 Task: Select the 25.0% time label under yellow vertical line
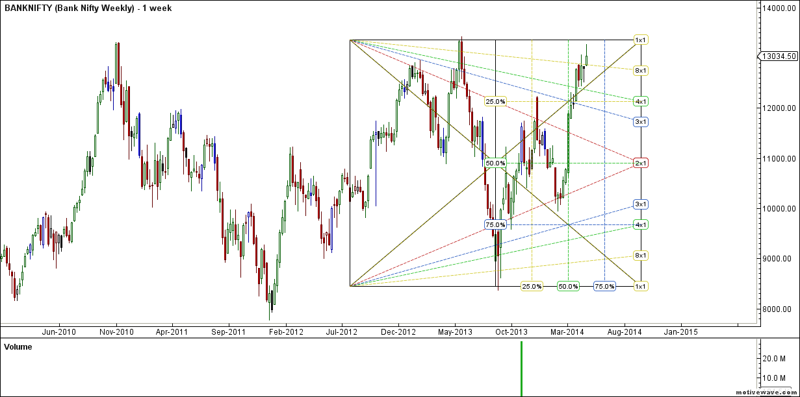click(x=532, y=286)
